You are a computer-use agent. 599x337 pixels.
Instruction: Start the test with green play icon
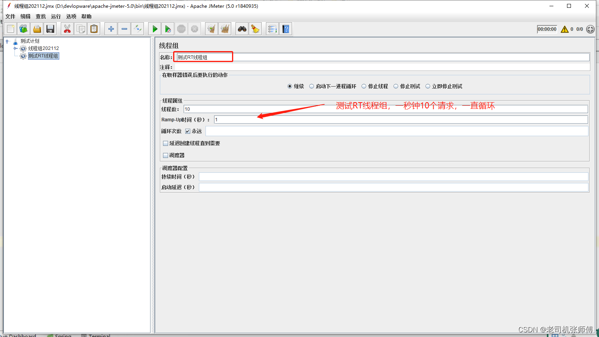click(x=155, y=29)
